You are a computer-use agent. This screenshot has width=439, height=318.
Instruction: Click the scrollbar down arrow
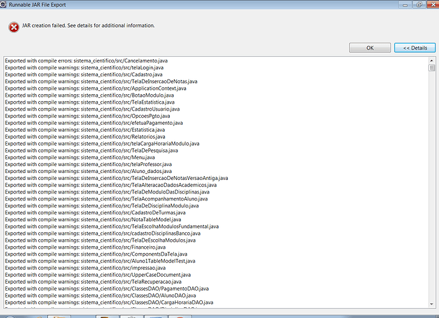(431, 304)
